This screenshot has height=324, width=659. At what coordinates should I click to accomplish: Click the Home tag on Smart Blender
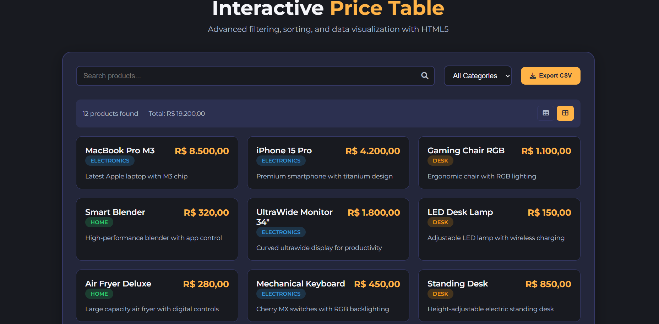point(99,222)
